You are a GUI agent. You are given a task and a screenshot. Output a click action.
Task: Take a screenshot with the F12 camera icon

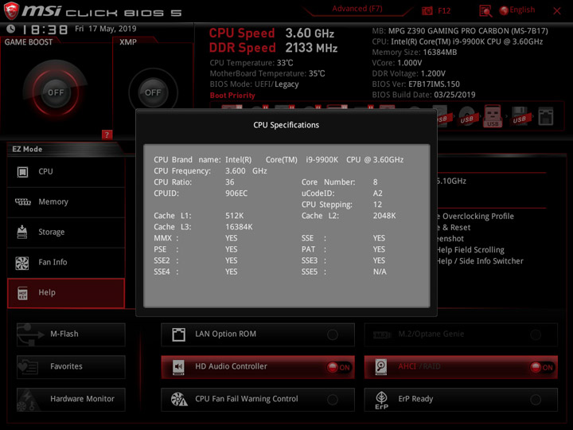point(427,10)
